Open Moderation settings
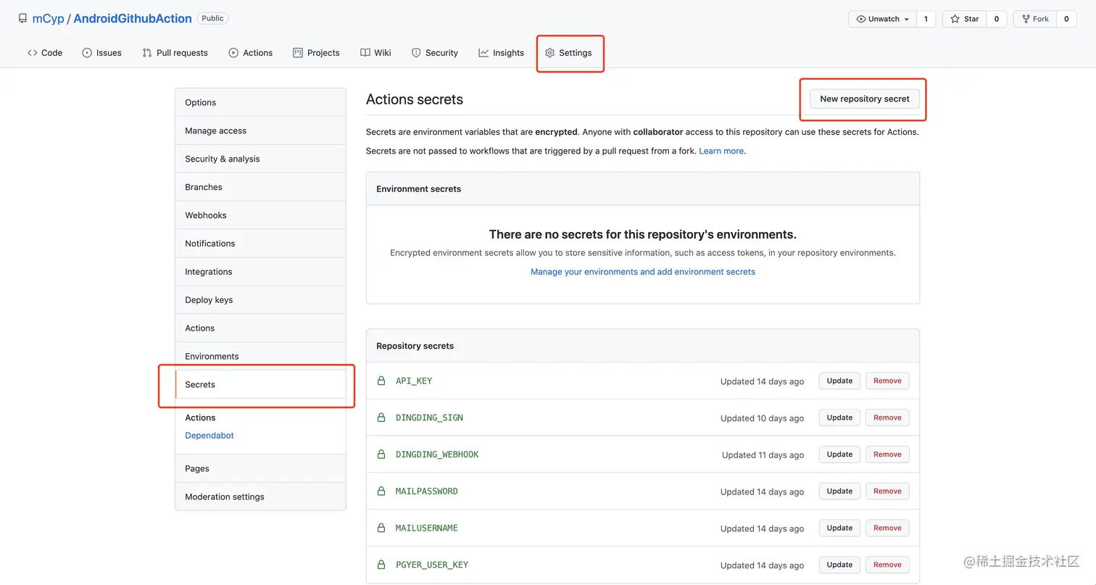 pyautogui.click(x=260, y=497)
